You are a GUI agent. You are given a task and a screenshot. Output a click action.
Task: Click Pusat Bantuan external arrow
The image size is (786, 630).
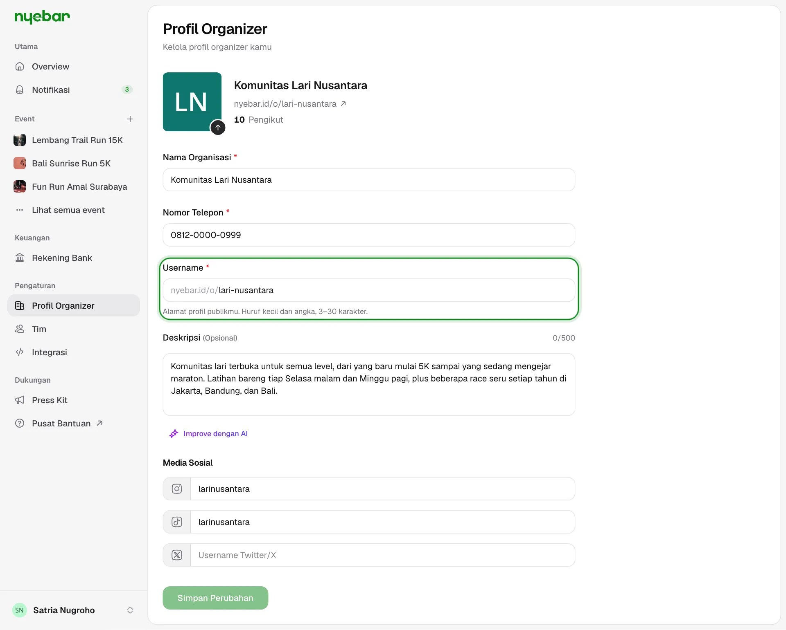99,423
